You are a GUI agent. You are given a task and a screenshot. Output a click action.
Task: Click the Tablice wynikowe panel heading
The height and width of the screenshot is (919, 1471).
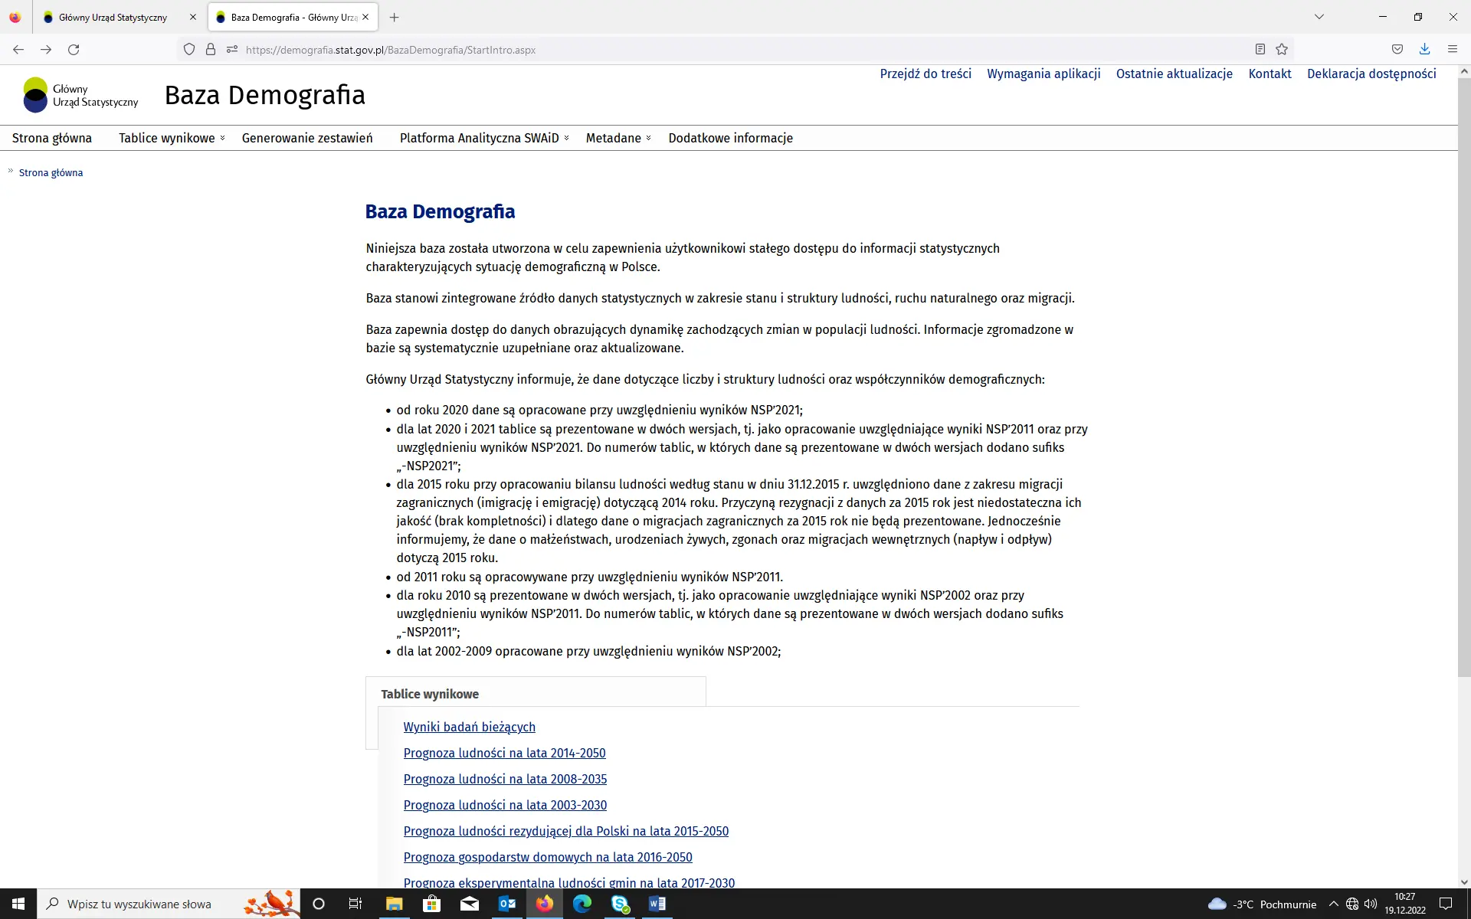[x=430, y=694]
